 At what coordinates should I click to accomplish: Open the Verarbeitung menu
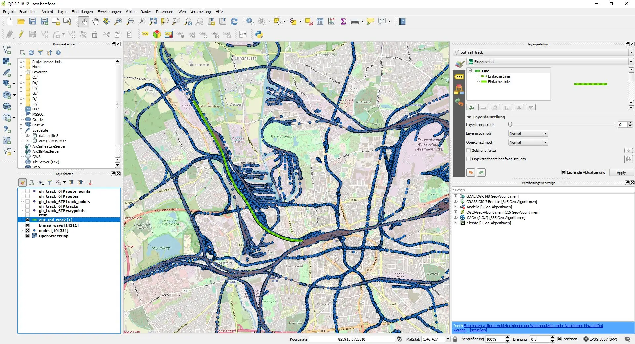pos(200,12)
